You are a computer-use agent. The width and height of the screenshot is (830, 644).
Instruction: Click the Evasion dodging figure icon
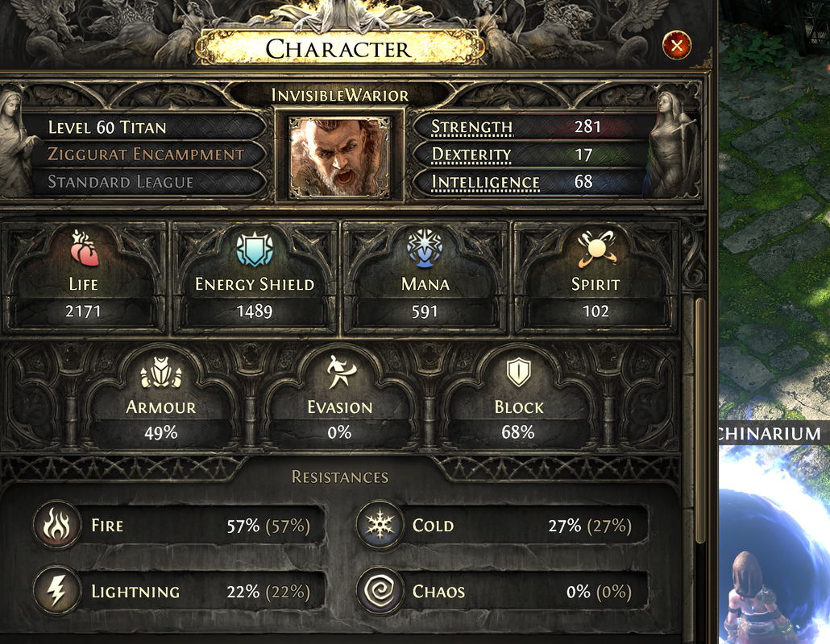pos(340,371)
